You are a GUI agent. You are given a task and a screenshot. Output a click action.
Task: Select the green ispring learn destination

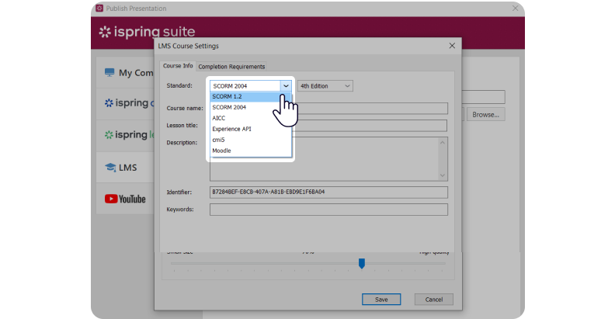coord(126,135)
